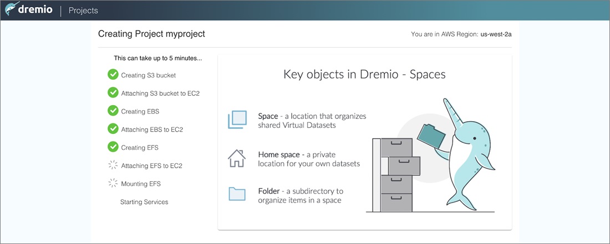Click the Space stacked-squares icon
The width and height of the screenshot is (610, 244).
[x=237, y=120]
